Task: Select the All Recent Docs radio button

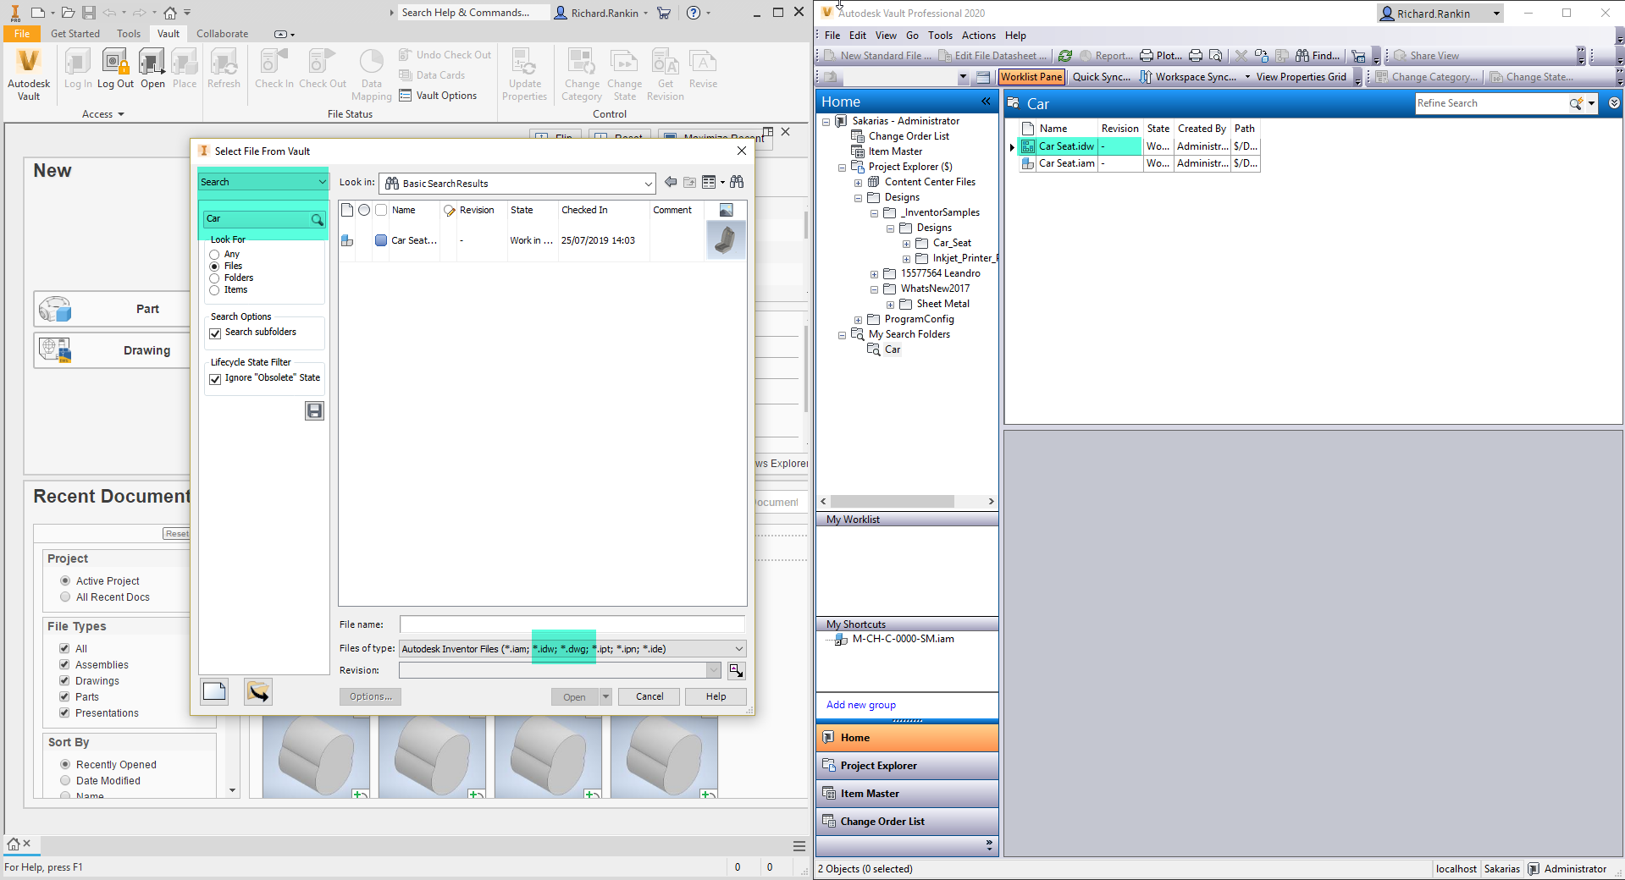Action: 65,597
